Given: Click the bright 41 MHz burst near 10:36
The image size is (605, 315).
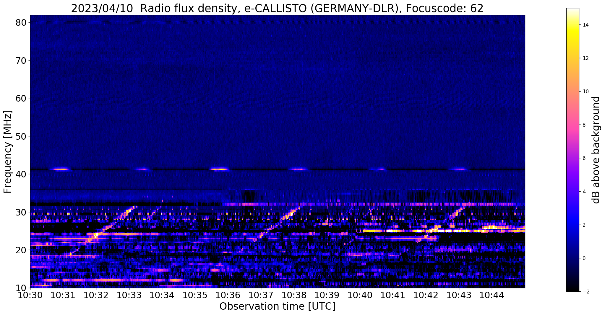Looking at the screenshot, I should coord(219,169).
